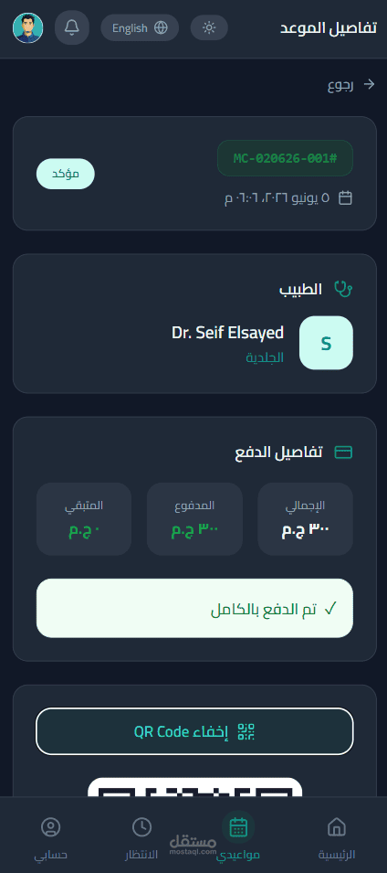Hide the QR Code with إخفاء button
Viewport: 387px width, 873px height.
194,731
